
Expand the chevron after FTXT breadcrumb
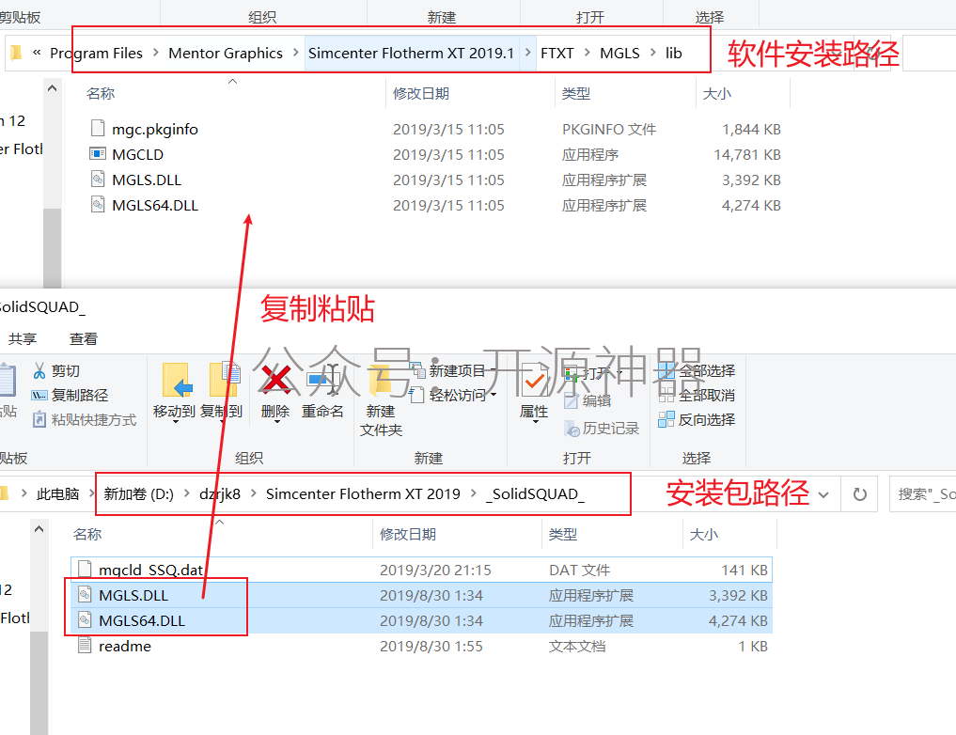coord(588,53)
